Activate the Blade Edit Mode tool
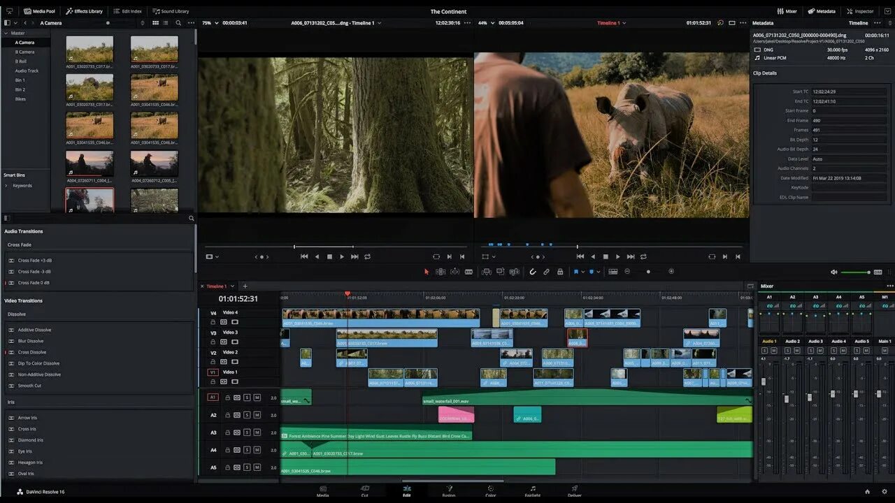895x503 pixels. tap(468, 272)
